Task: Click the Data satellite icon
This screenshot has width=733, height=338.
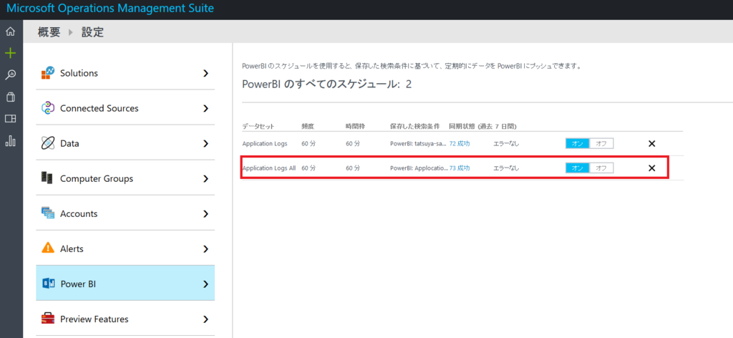Action: click(x=48, y=143)
